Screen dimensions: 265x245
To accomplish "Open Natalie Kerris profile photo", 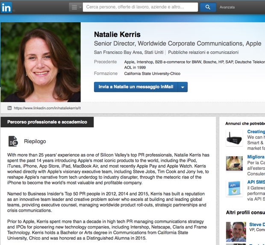I will pos(41,62).
